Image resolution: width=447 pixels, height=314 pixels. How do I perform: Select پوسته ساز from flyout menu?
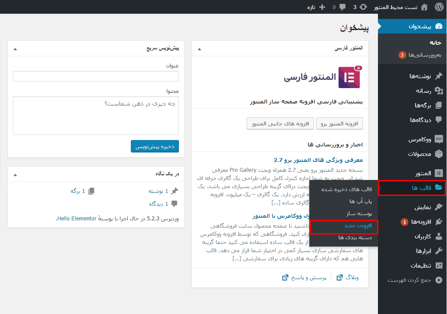coord(359,213)
